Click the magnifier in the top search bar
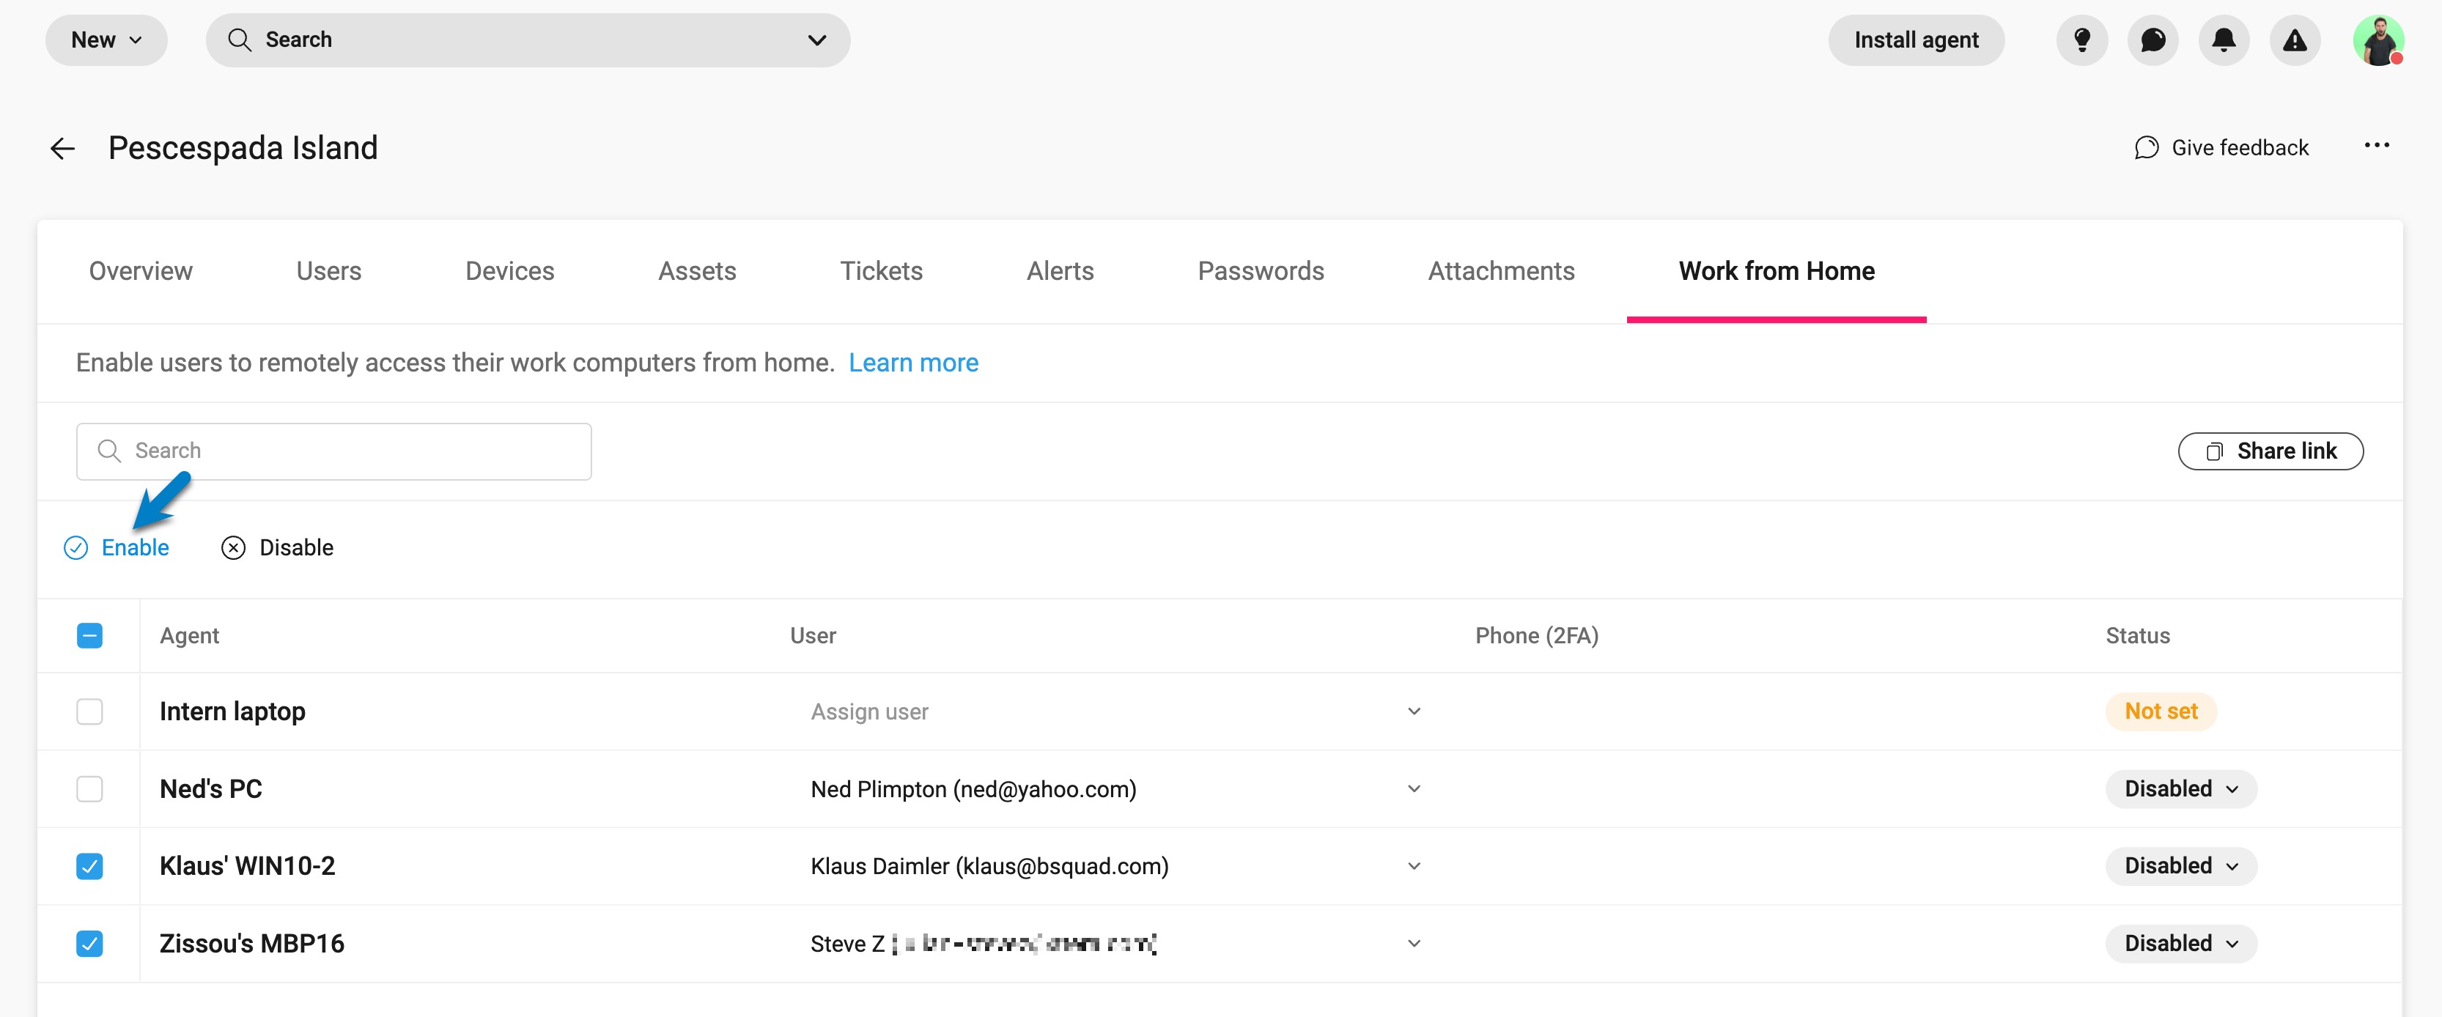 point(240,40)
